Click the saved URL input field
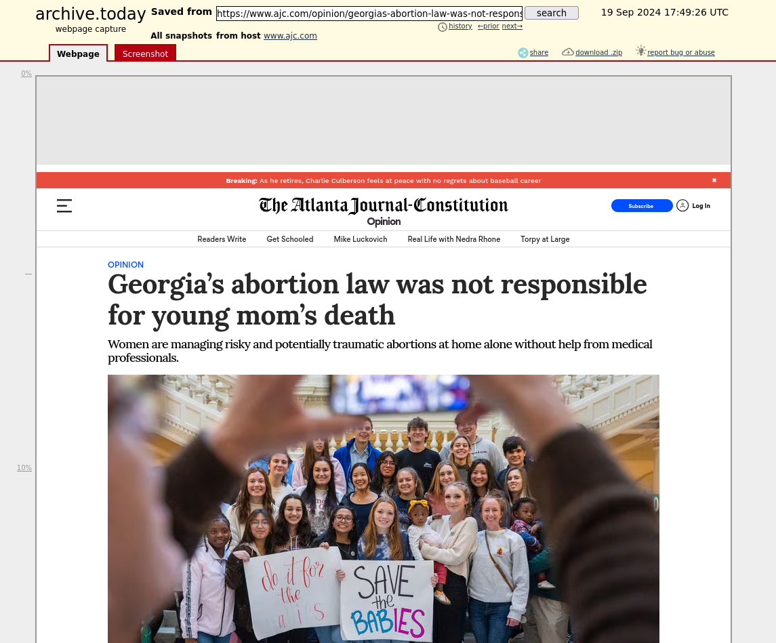 coord(369,14)
